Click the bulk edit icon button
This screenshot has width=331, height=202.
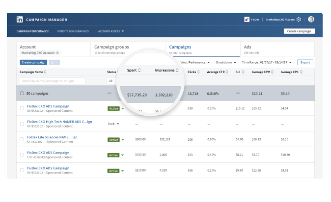55,62
